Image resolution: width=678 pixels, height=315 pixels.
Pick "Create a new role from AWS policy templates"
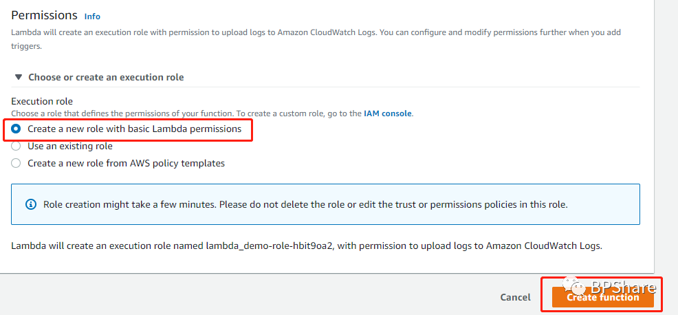(17, 163)
